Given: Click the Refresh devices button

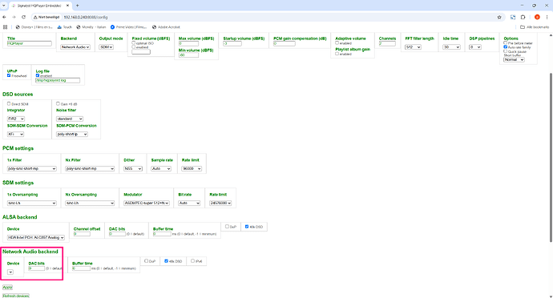Looking at the screenshot, I should click(x=16, y=296).
